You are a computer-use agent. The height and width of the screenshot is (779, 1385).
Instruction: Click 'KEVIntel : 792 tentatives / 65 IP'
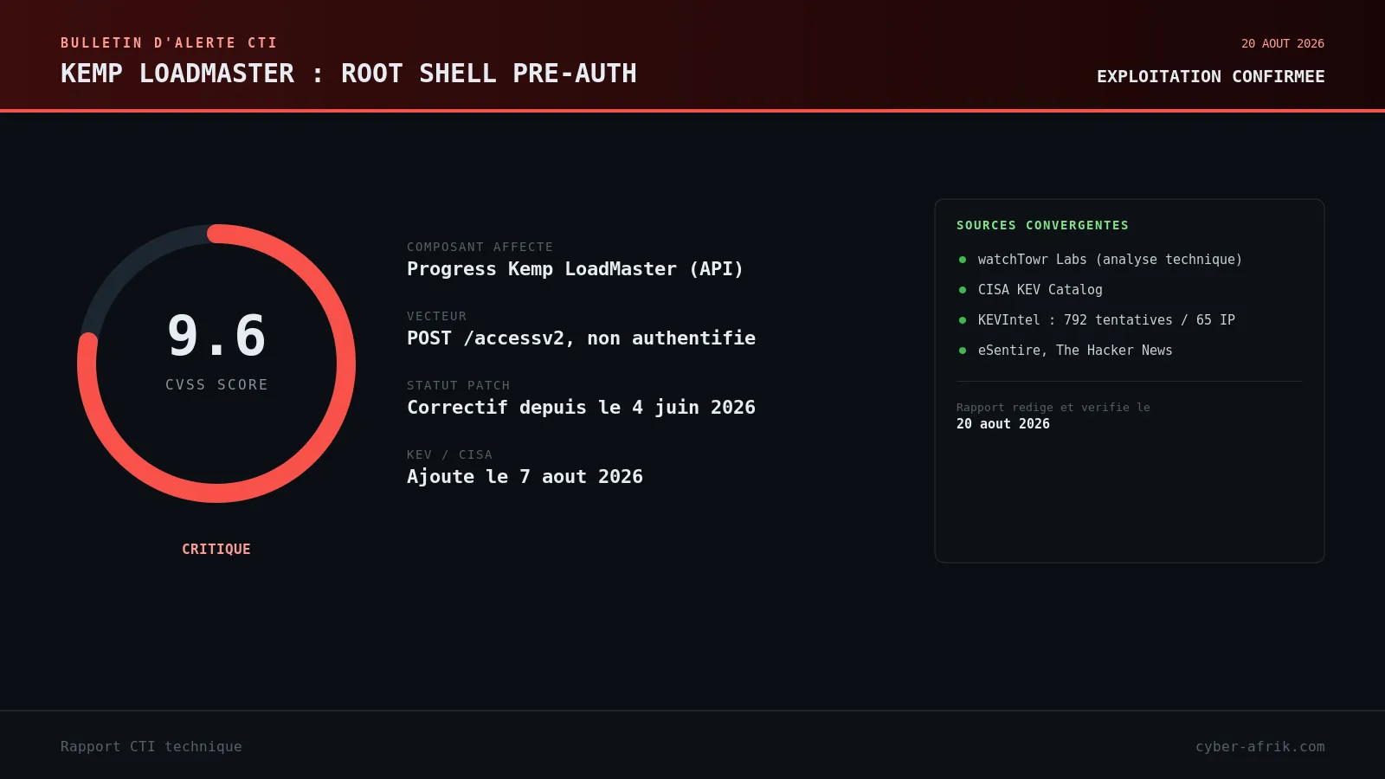1106,320
